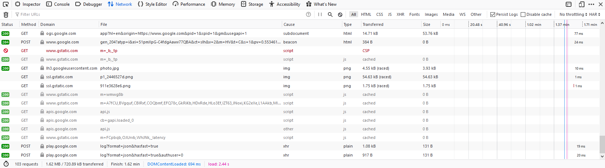Image resolution: width=605 pixels, height=168 pixels.
Task: Toggle responsive design mode icon
Action: [569, 4]
